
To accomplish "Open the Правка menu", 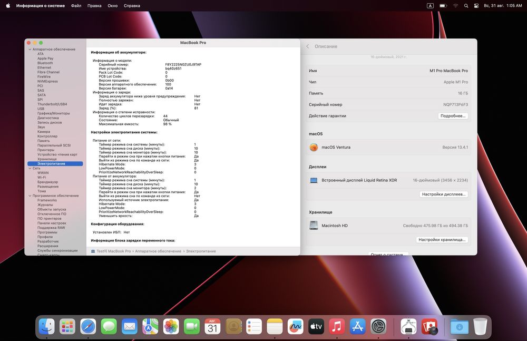I will [x=94, y=6].
